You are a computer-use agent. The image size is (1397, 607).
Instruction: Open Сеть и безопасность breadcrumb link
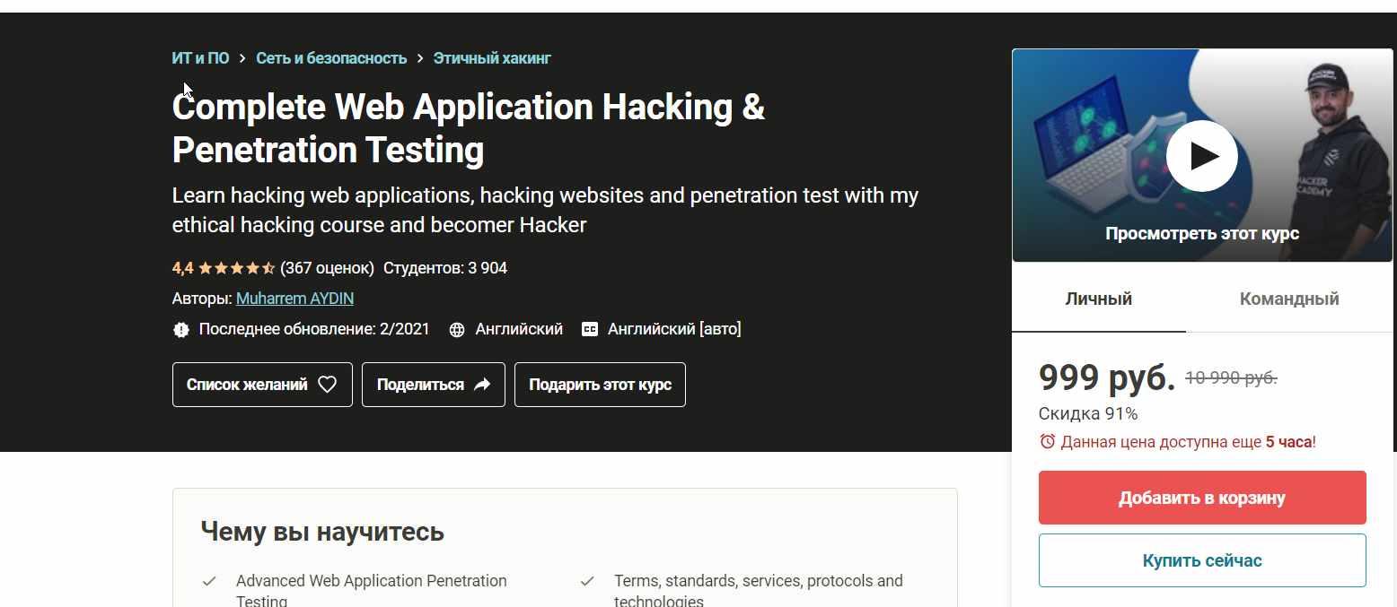331,58
